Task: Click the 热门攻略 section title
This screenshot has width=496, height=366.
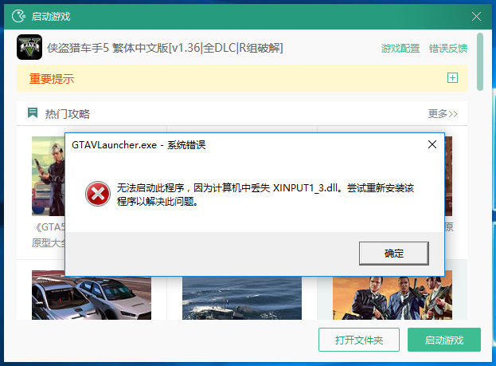Action: pos(68,113)
